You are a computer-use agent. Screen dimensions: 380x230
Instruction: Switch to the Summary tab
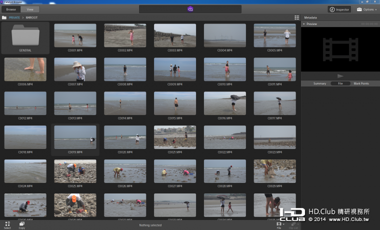pos(319,83)
